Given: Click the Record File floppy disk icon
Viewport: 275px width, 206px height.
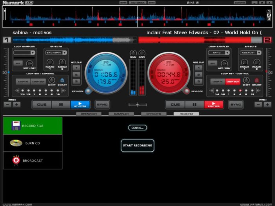Looking at the screenshot, I should click(16, 125).
